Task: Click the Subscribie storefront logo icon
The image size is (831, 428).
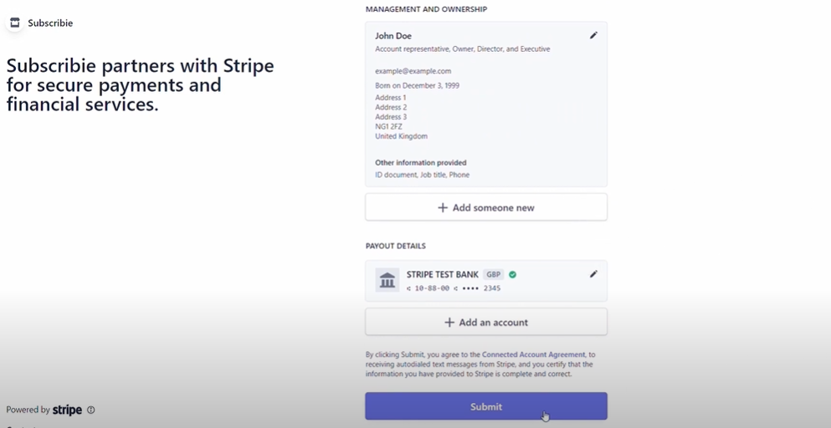Action: (x=15, y=23)
